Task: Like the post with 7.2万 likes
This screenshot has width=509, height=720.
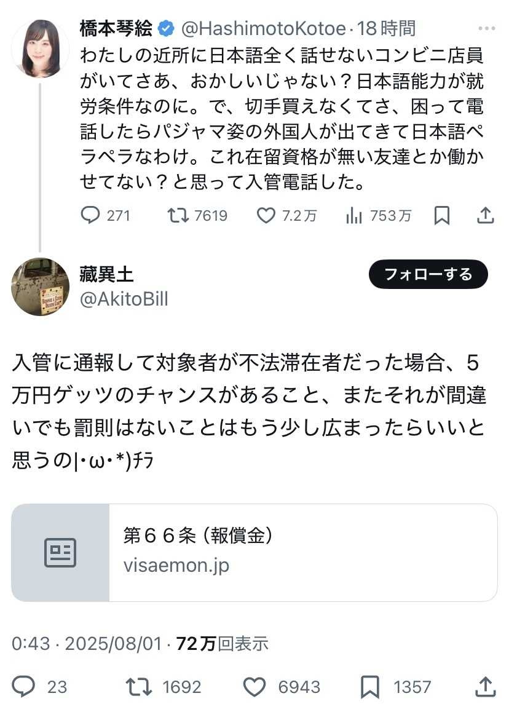Action: click(x=266, y=215)
